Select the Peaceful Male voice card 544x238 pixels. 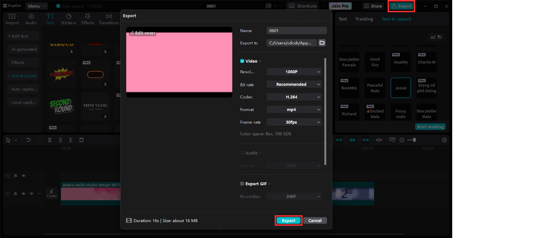tap(375, 88)
